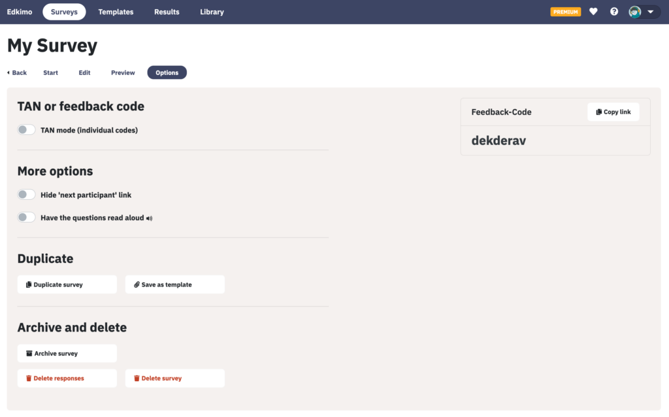Save the survey as template

(175, 285)
